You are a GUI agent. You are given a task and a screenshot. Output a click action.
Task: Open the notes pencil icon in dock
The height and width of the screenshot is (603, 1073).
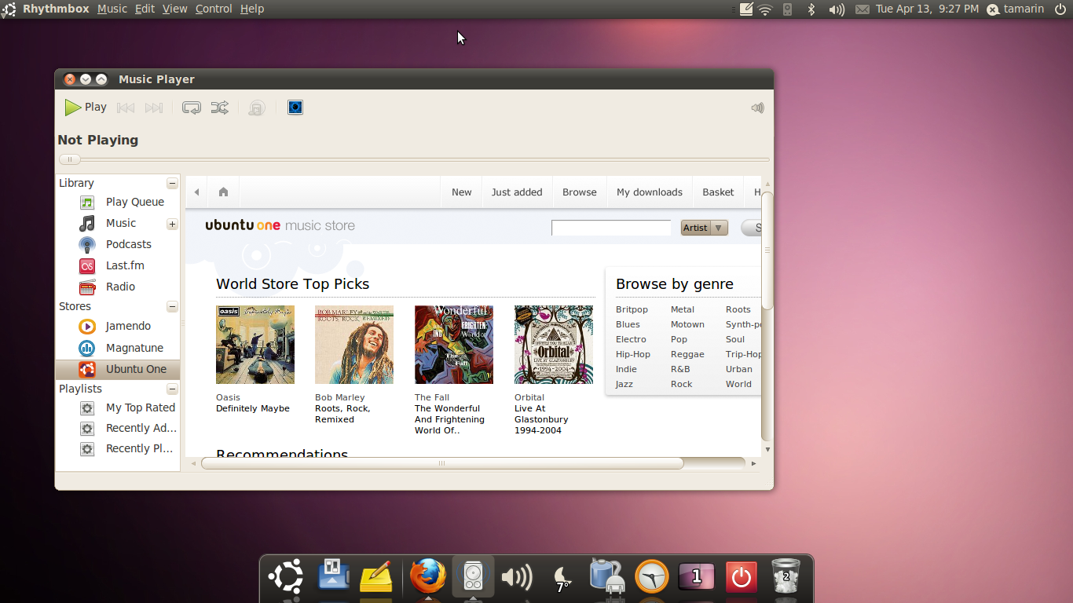click(376, 577)
